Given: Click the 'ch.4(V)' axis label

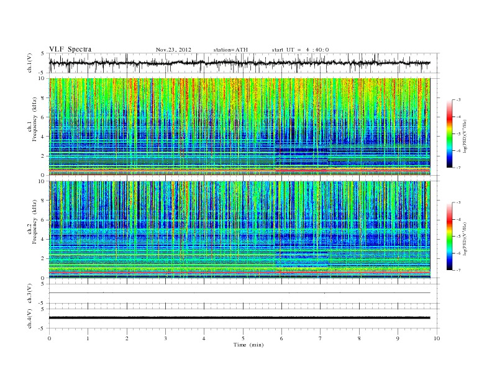Looking at the screenshot, I should click(30, 319).
